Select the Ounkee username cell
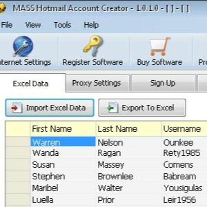This screenshot has width=207, height=207. [x=184, y=142]
